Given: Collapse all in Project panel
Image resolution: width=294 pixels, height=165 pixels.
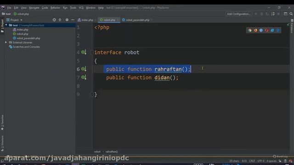Looking at the screenshot, I should (x=60, y=20).
